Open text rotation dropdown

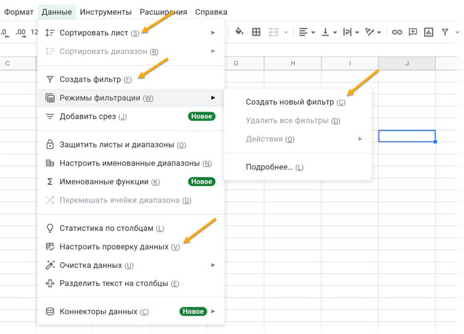point(372,32)
